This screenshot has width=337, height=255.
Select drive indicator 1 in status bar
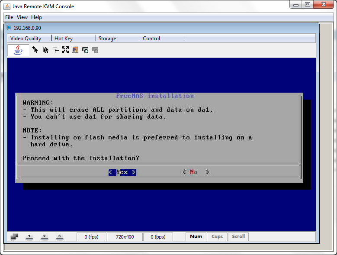coord(29,237)
